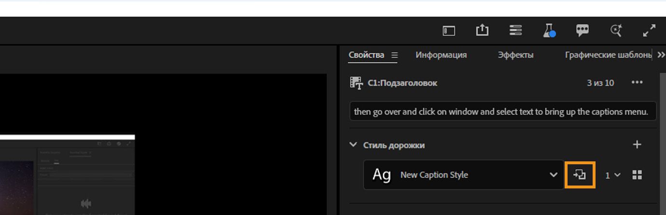Open the three-dots menu beside 3 из 10
The image size is (666, 215).
point(637,83)
